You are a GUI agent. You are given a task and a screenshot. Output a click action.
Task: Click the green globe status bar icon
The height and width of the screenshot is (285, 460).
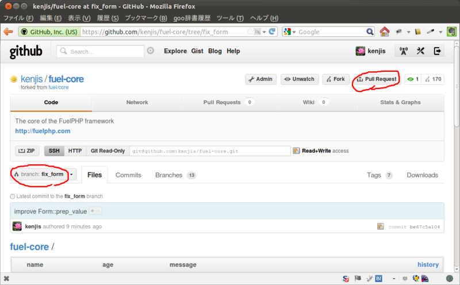(x=450, y=278)
